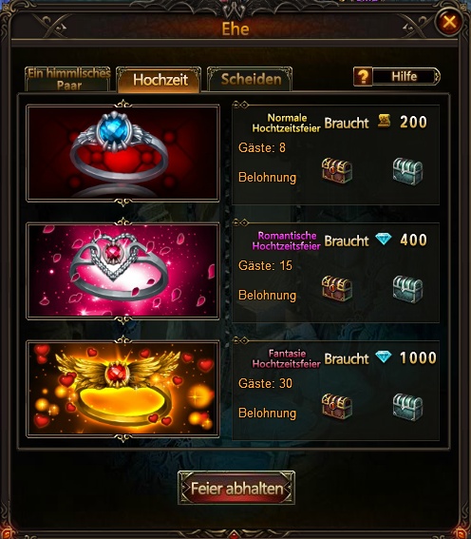Viewport: 471px width, 539px height.
Task: Click the diamond currency icon next to 1000
Action: click(383, 356)
